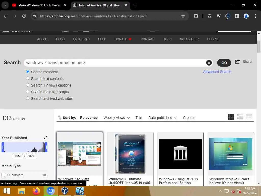Open VirtualBox from taskbar

(x=65, y=191)
